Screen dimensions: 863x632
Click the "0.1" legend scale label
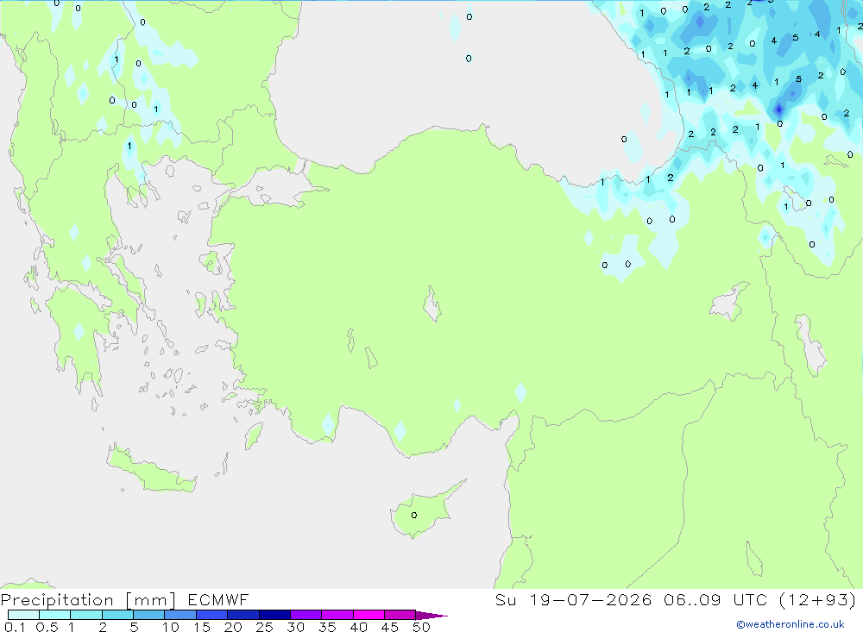point(15,627)
